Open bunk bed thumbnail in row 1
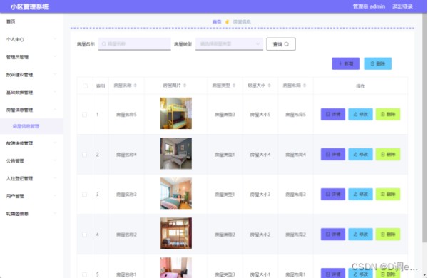The height and width of the screenshot is (278, 428). click(175, 113)
